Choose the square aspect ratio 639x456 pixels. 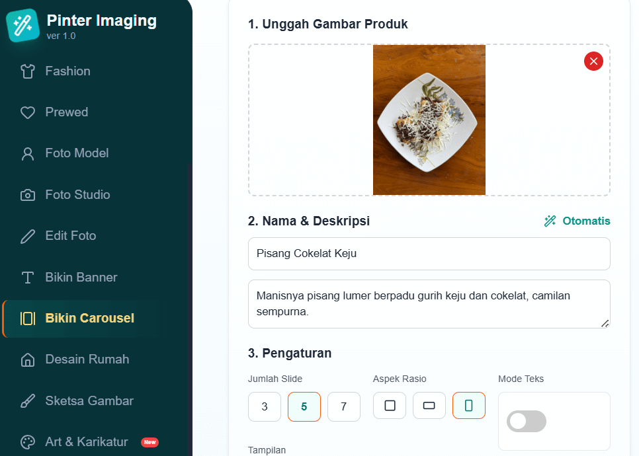[390, 406]
